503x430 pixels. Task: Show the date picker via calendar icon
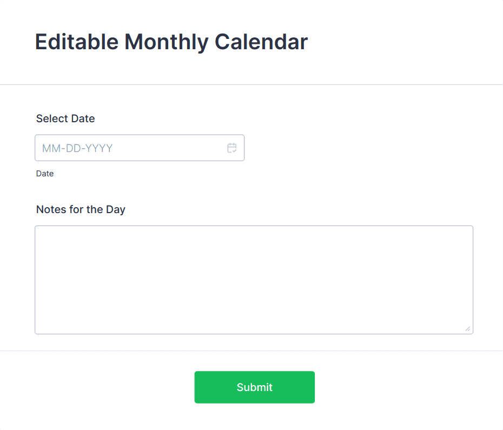tap(232, 148)
